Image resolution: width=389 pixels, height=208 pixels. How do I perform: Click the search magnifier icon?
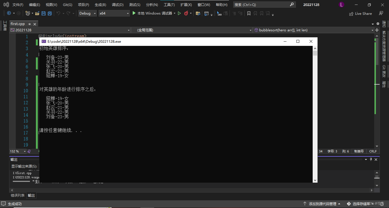click(292, 5)
